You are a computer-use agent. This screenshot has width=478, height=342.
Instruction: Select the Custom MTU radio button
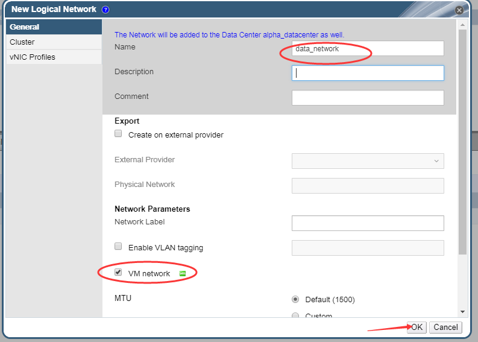tap(295, 315)
